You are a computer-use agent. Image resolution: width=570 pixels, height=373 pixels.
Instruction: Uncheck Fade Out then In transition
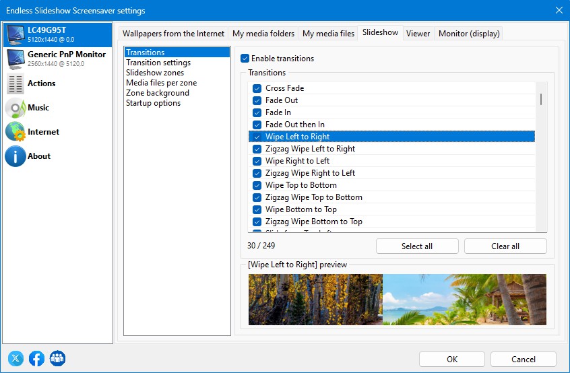pos(257,125)
